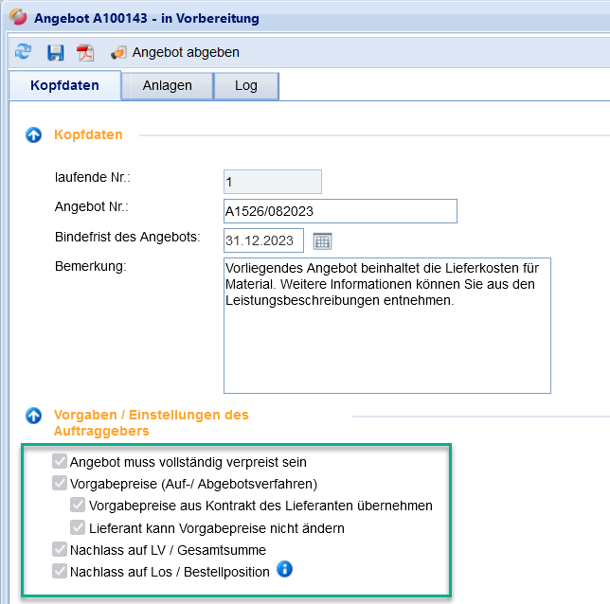Click into the Bindefrist des Angebots date field
This screenshot has height=604, width=610.
[x=263, y=240]
